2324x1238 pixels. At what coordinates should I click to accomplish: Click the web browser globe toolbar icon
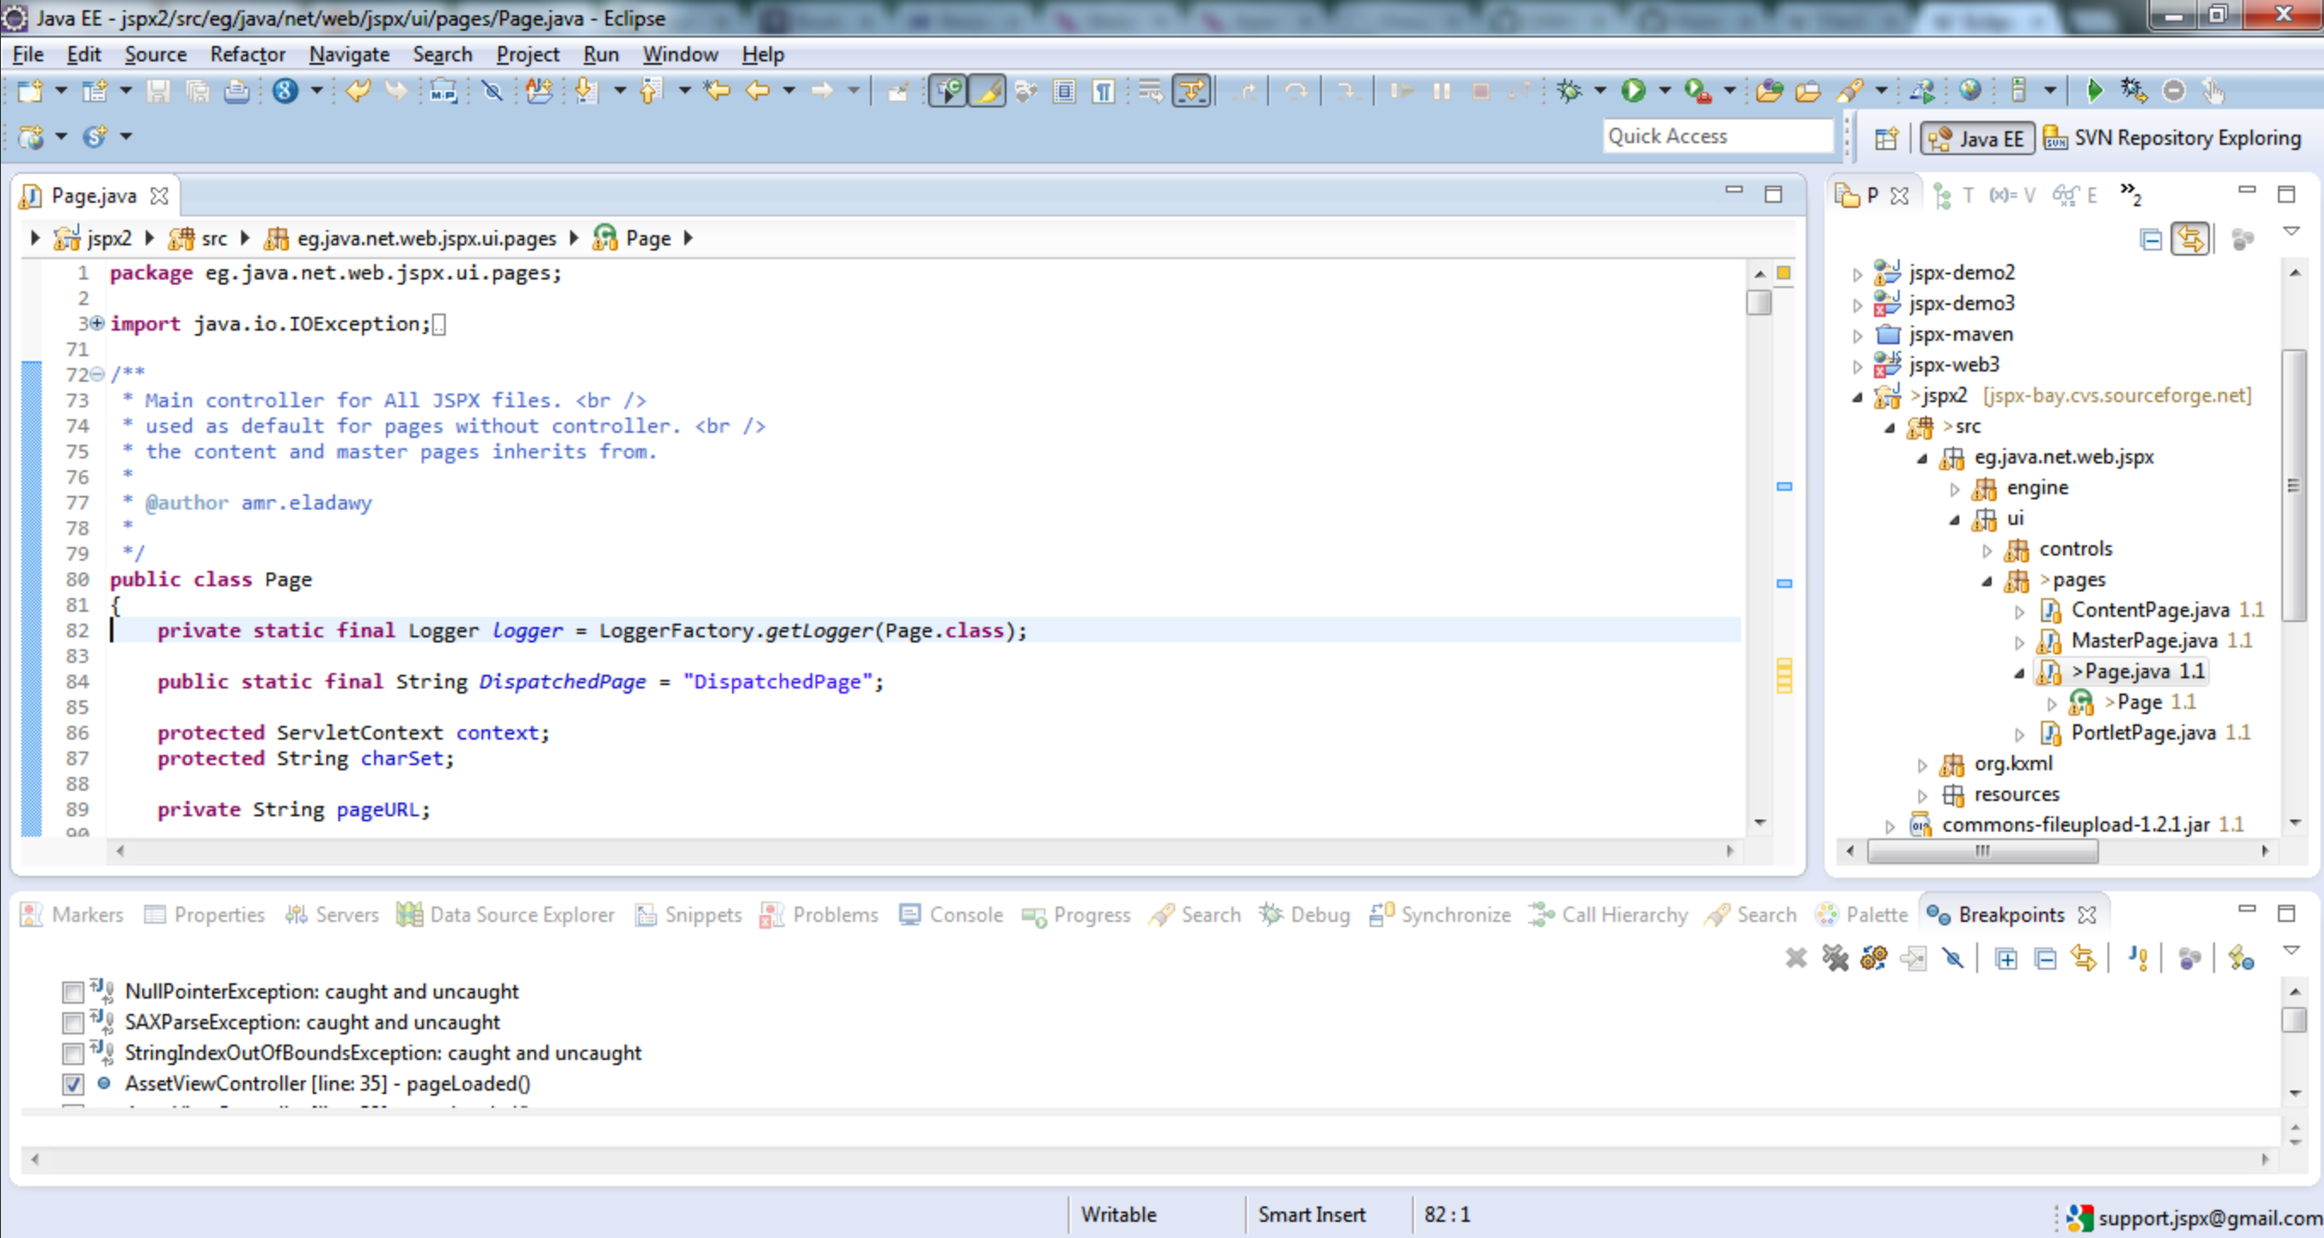tap(1969, 91)
